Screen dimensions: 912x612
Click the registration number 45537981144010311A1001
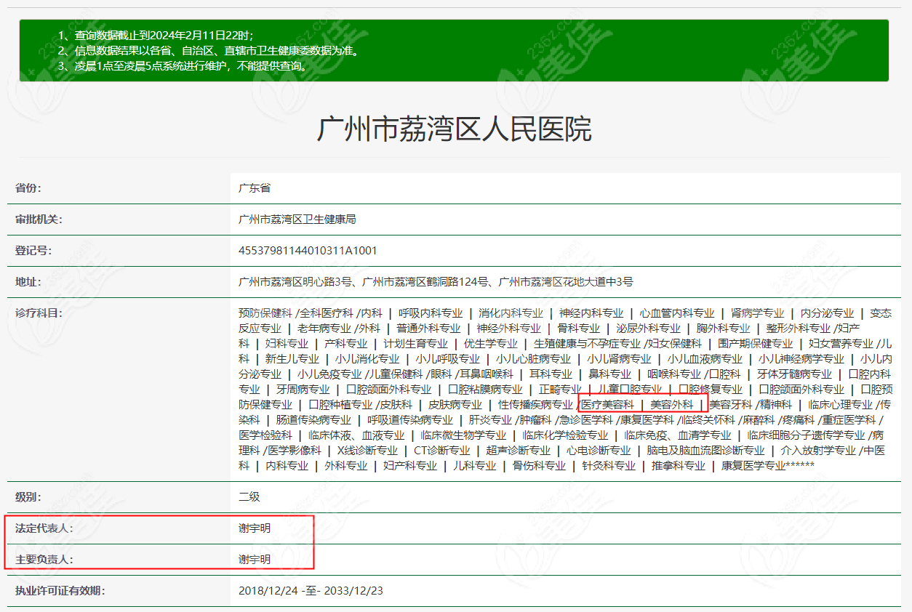(308, 251)
